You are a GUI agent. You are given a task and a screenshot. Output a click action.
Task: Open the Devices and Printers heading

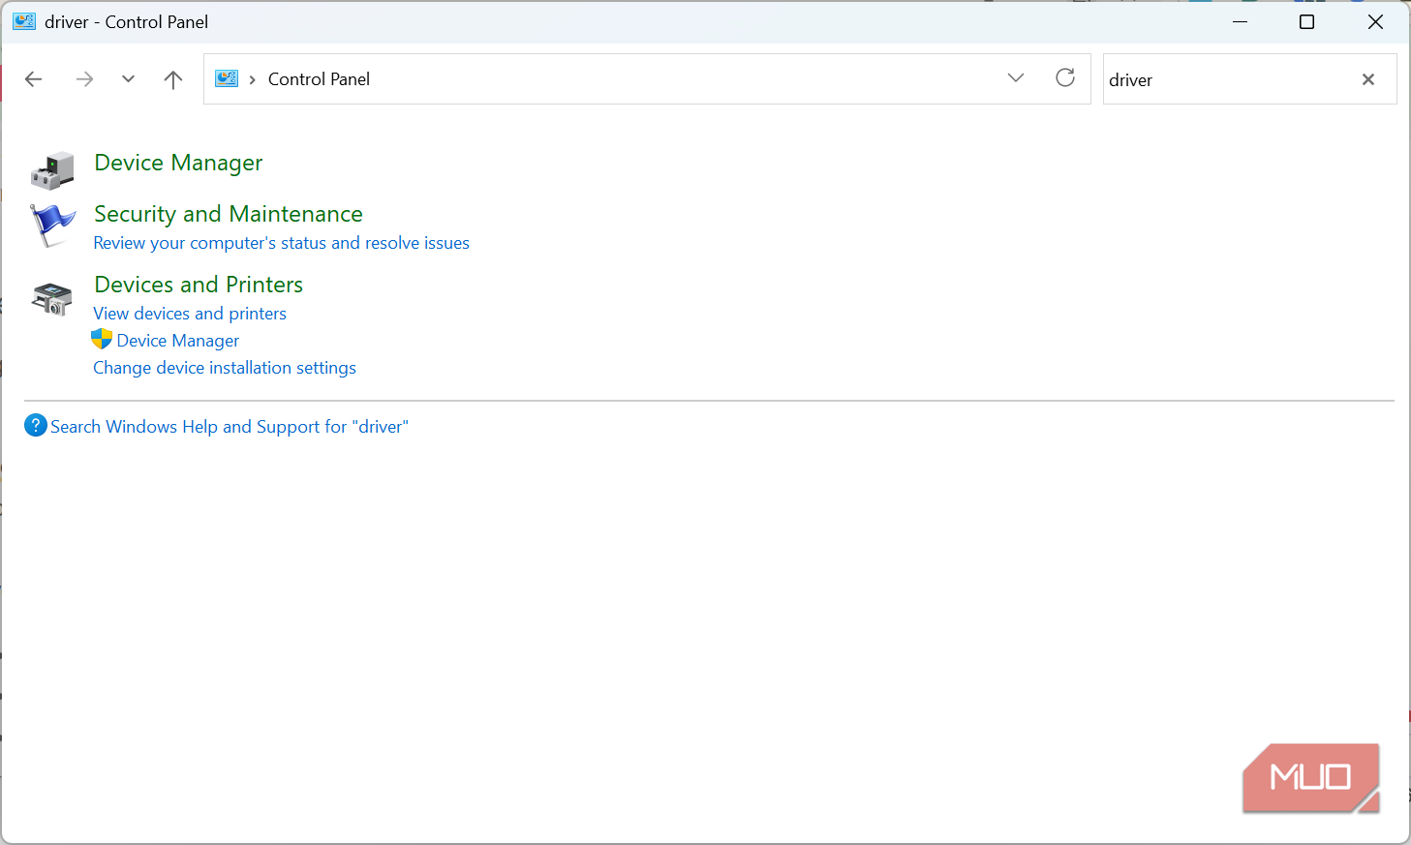(x=199, y=285)
